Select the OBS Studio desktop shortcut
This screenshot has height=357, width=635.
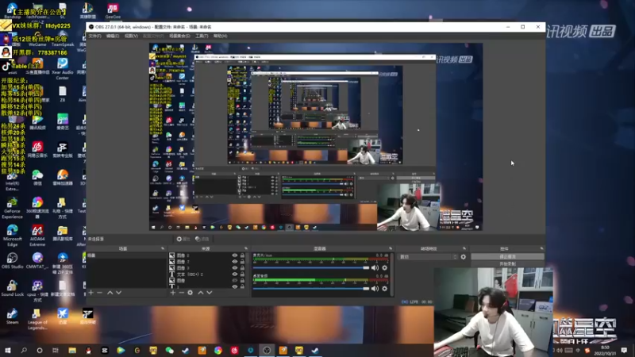pyautogui.click(x=12, y=261)
